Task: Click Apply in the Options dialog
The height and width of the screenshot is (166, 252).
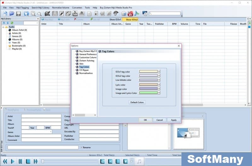Action: tap(174, 120)
